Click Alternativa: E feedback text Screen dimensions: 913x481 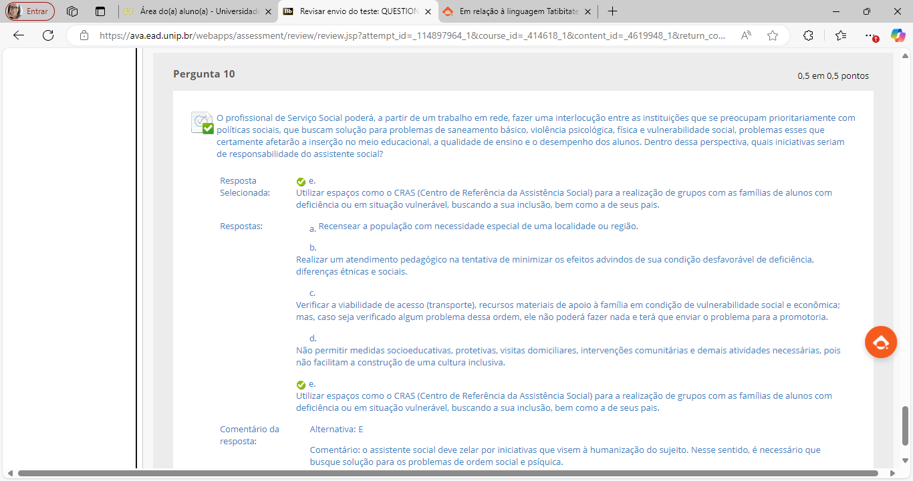(x=337, y=429)
